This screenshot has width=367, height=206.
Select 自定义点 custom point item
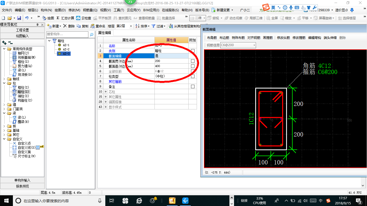(x=21, y=143)
